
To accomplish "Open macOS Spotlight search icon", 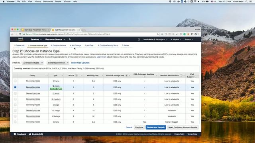I will [247, 2].
